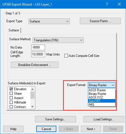Click the attribute list scroll-up arrow
The image size is (126, 134).
click(x=32, y=89)
